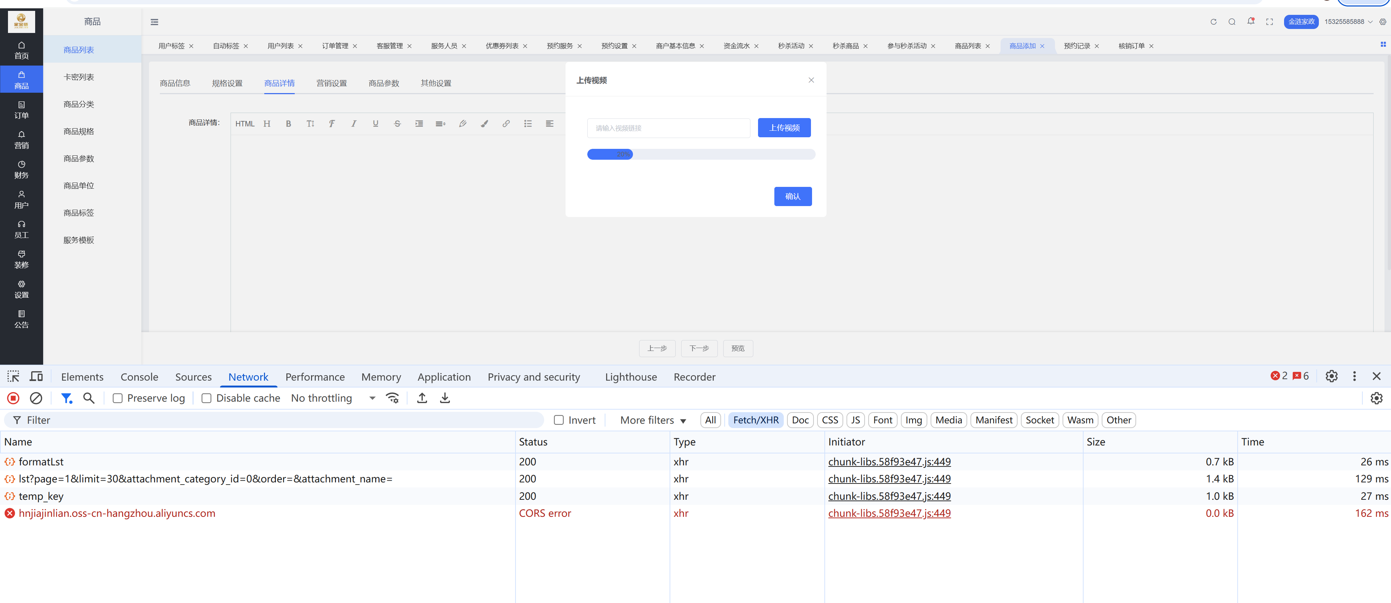Expand the More filters dropdown
1391x603 pixels.
point(653,420)
